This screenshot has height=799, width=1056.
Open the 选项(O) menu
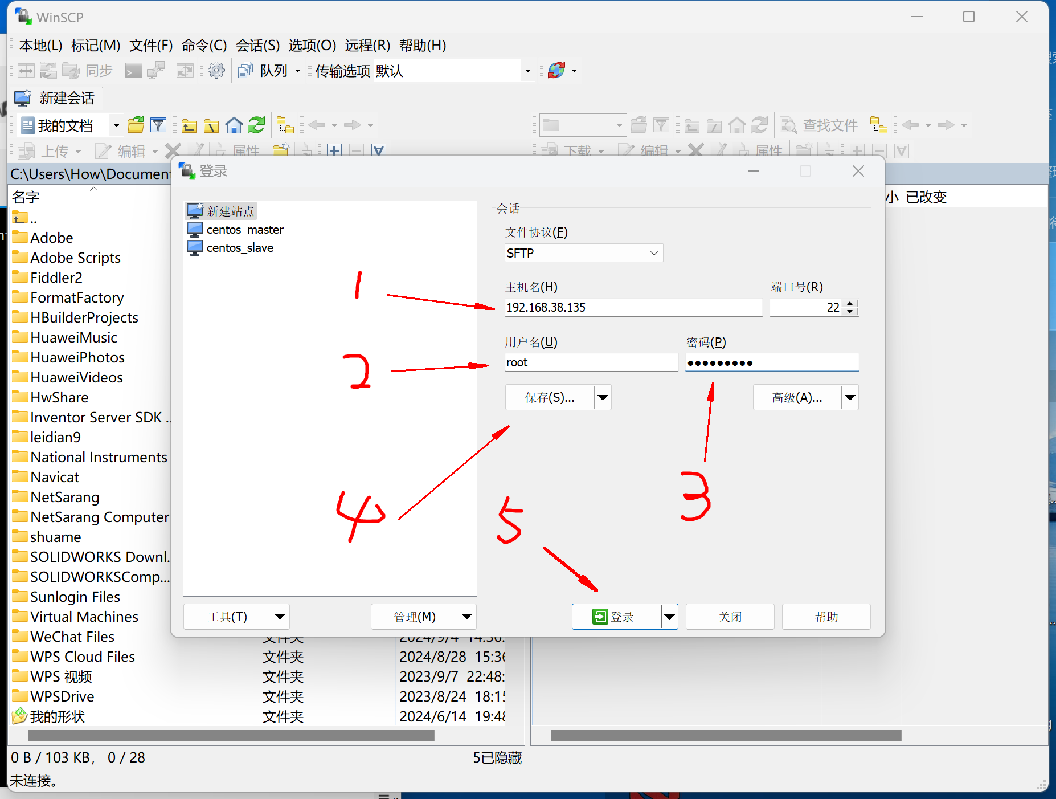312,45
